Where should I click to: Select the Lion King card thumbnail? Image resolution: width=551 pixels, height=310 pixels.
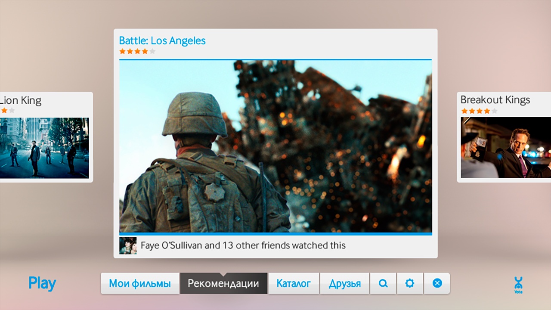pyautogui.click(x=44, y=148)
